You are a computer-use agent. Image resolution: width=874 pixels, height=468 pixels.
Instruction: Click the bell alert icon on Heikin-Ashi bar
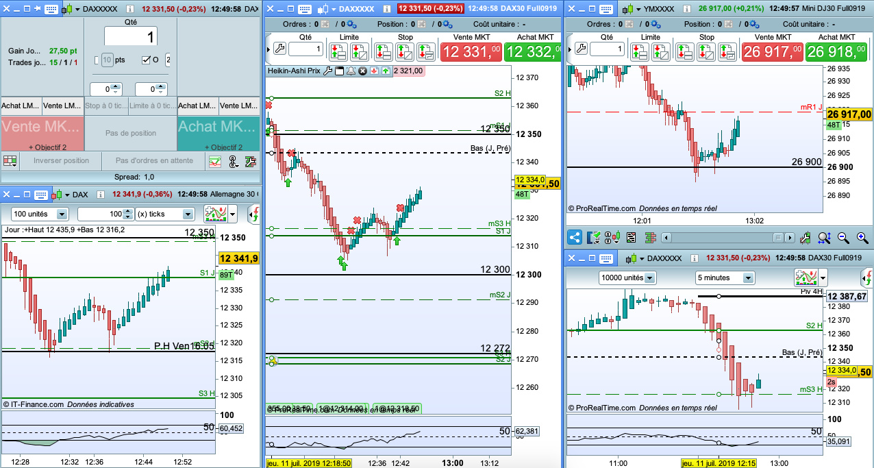click(351, 71)
